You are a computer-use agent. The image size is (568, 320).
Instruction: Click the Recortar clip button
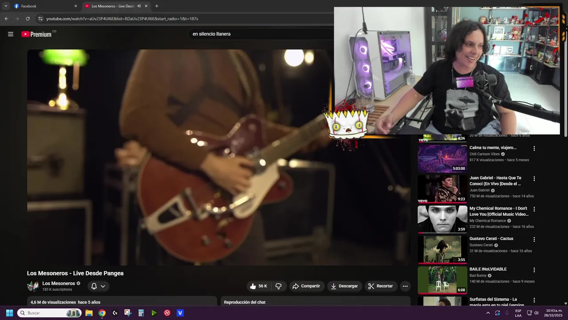381,286
